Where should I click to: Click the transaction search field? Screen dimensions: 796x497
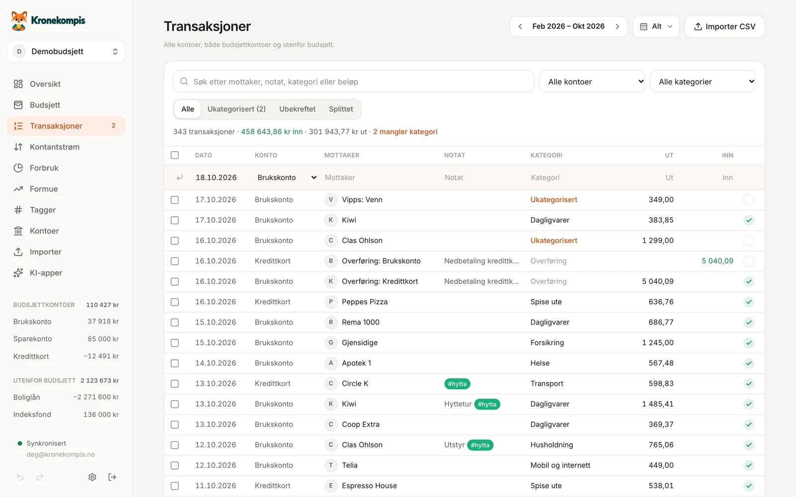[354, 82]
